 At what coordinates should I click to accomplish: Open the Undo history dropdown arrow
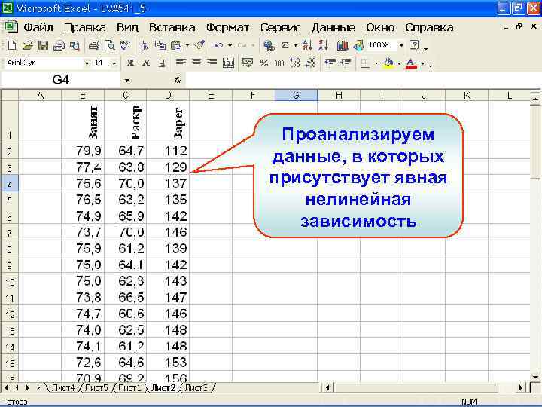click(230, 45)
